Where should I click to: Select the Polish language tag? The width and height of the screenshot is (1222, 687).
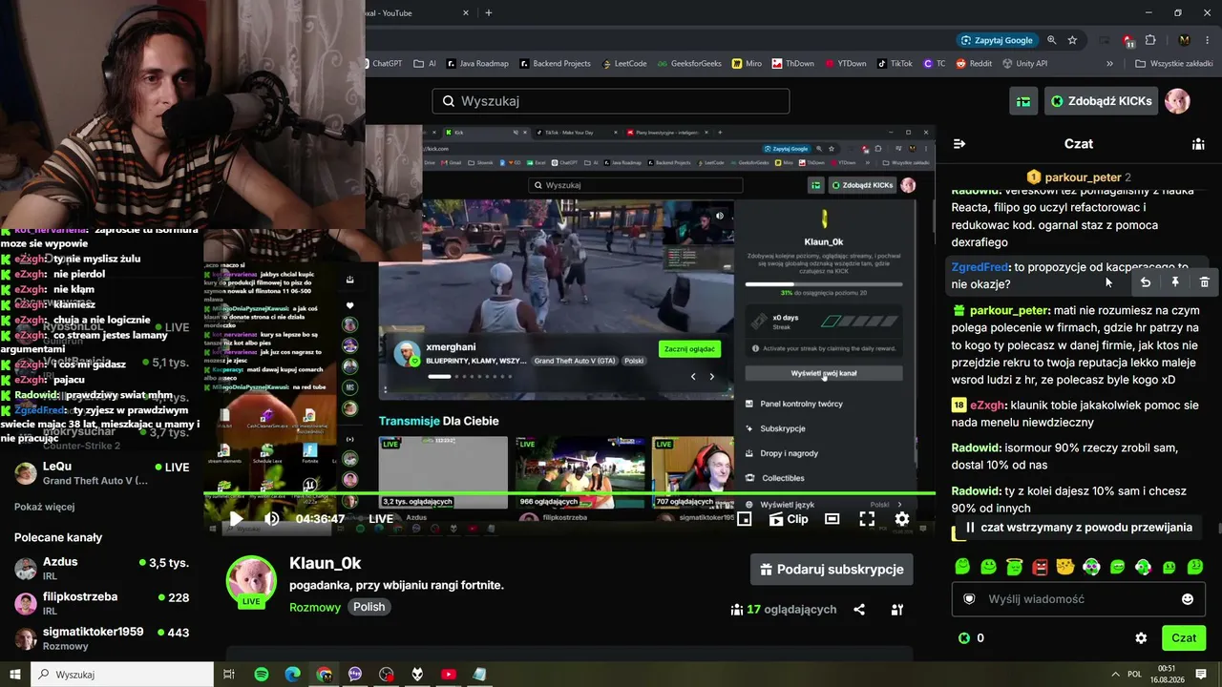tap(369, 607)
